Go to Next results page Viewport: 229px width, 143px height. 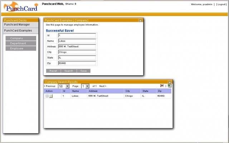pos(103,86)
